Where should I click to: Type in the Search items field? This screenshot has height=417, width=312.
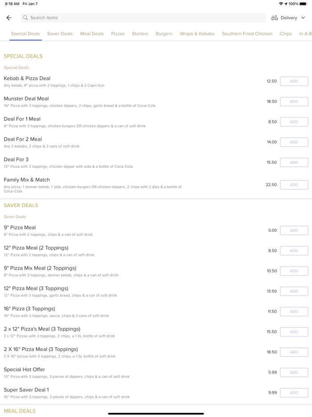tap(143, 18)
